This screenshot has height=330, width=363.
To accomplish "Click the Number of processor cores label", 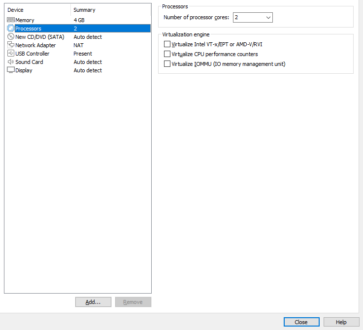I will 197,17.
